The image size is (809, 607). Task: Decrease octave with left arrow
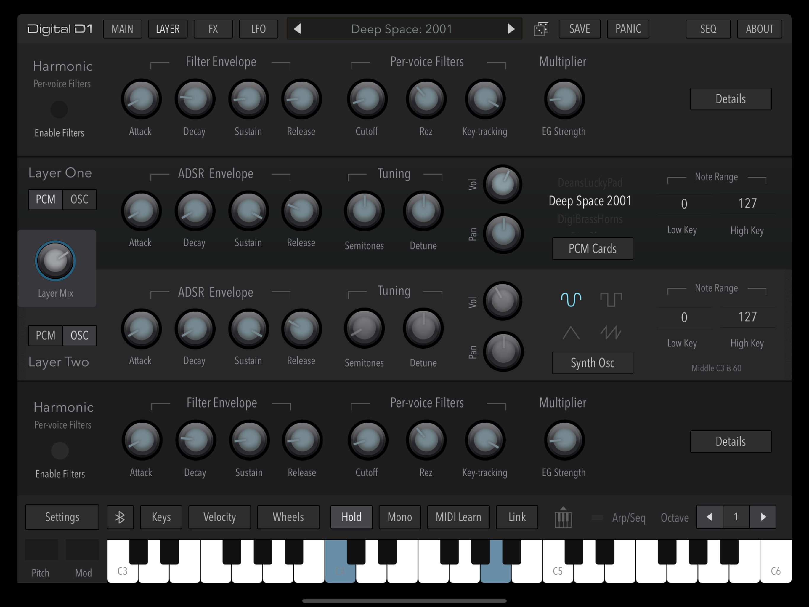click(x=710, y=517)
